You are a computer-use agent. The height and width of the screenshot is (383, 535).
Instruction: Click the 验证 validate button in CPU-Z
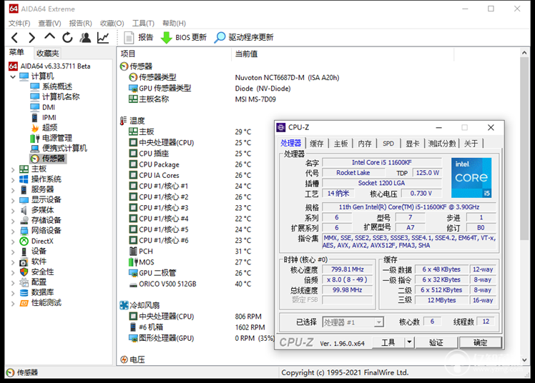tap(436, 342)
